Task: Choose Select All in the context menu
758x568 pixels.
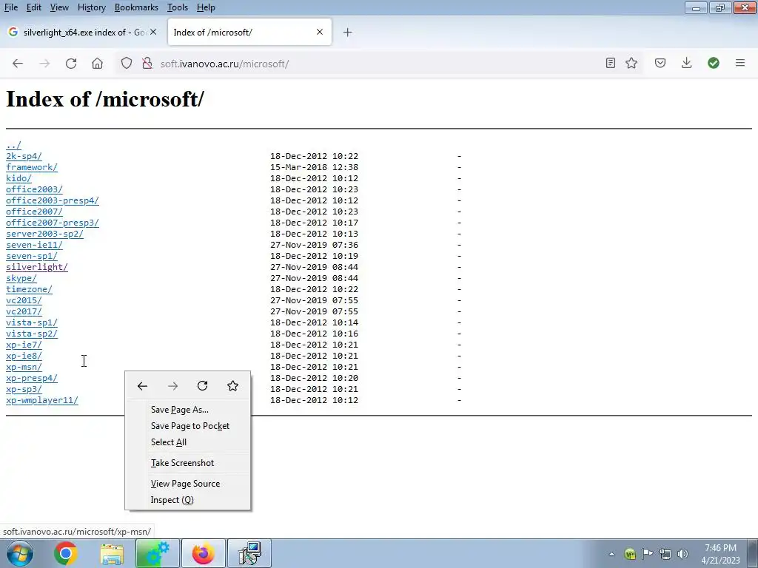Action: click(187, 442)
